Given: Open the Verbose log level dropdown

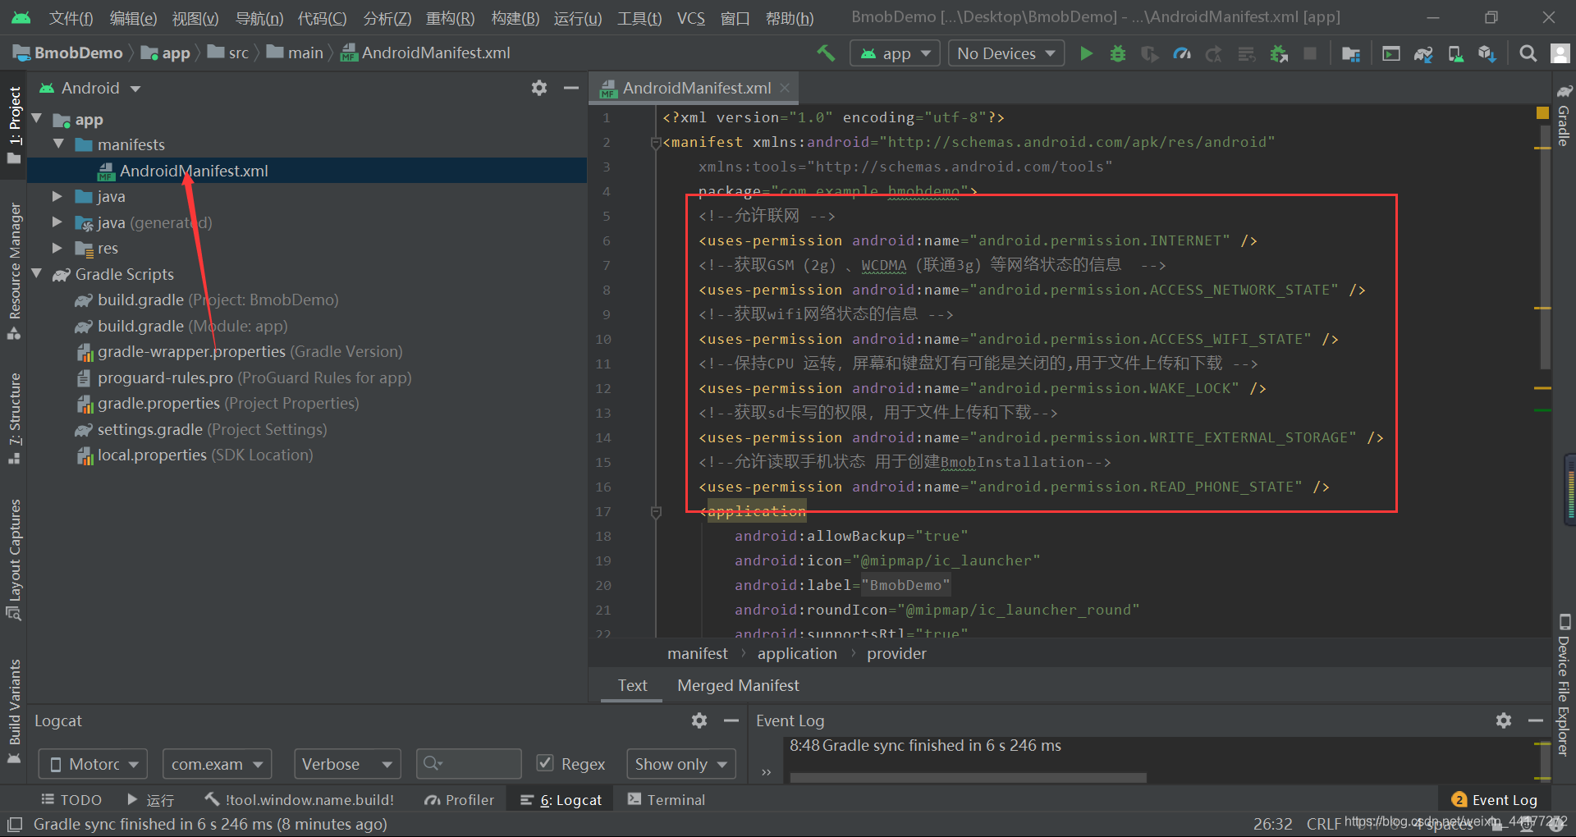Looking at the screenshot, I should pos(347,764).
